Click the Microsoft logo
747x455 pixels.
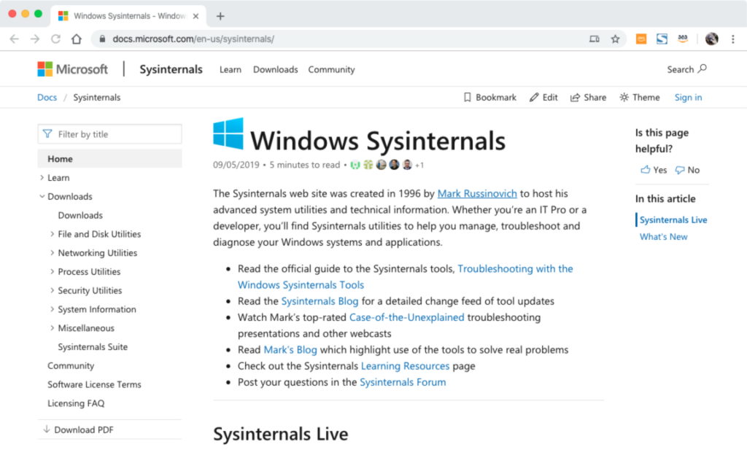point(72,69)
